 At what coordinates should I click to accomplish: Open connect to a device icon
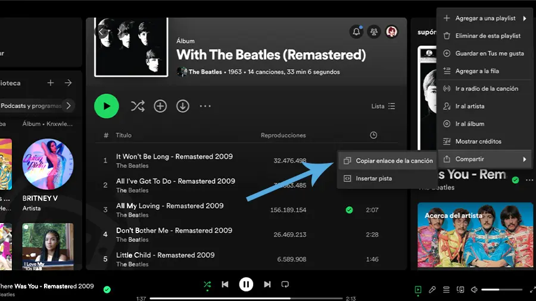click(460, 289)
